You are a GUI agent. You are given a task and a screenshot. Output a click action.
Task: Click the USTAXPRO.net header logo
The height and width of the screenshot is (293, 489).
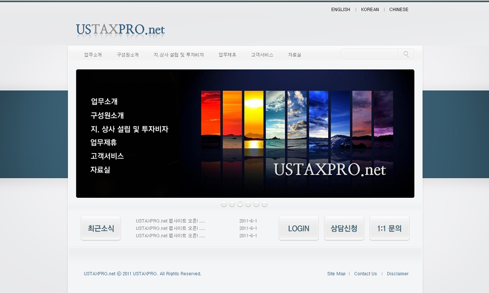120,30
